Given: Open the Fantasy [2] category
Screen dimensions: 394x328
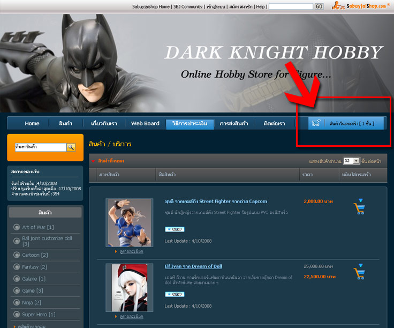Looking at the screenshot, I should [34, 266].
